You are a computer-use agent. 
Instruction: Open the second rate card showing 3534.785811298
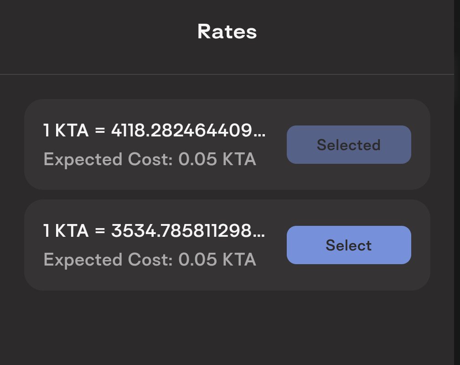[x=227, y=245]
